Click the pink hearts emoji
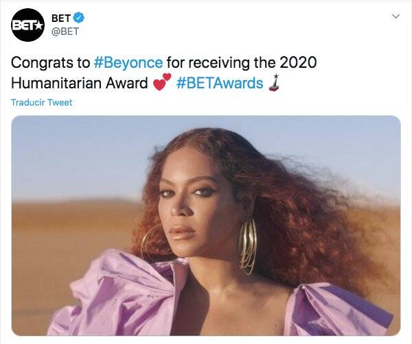 pos(161,82)
